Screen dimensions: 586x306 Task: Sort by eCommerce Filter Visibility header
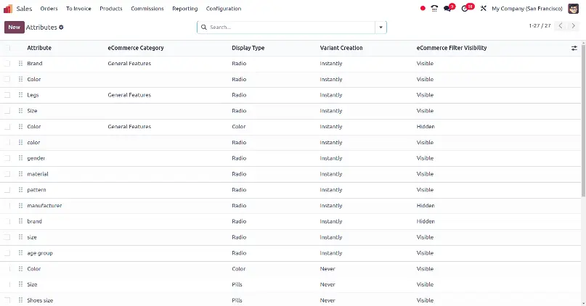[452, 48]
